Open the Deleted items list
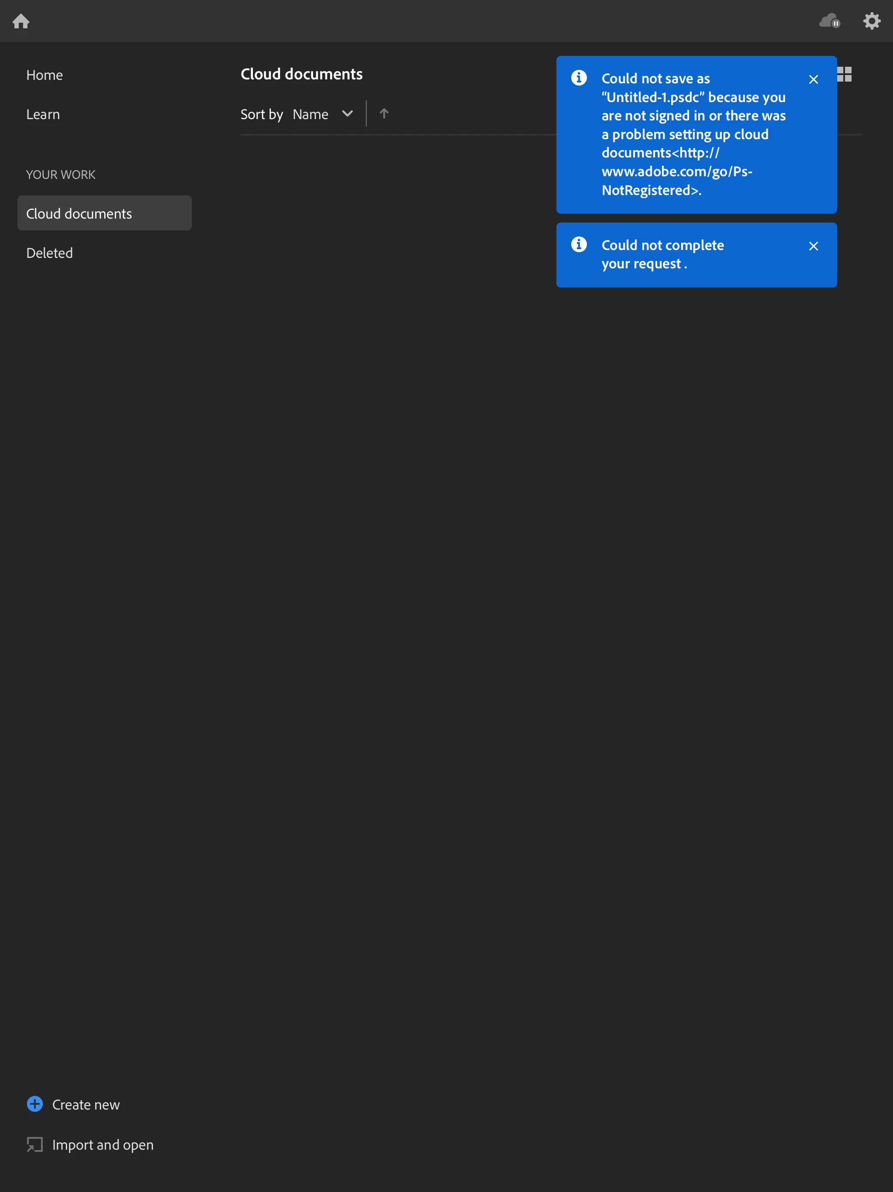Screen dimensions: 893x1192 [50, 253]
